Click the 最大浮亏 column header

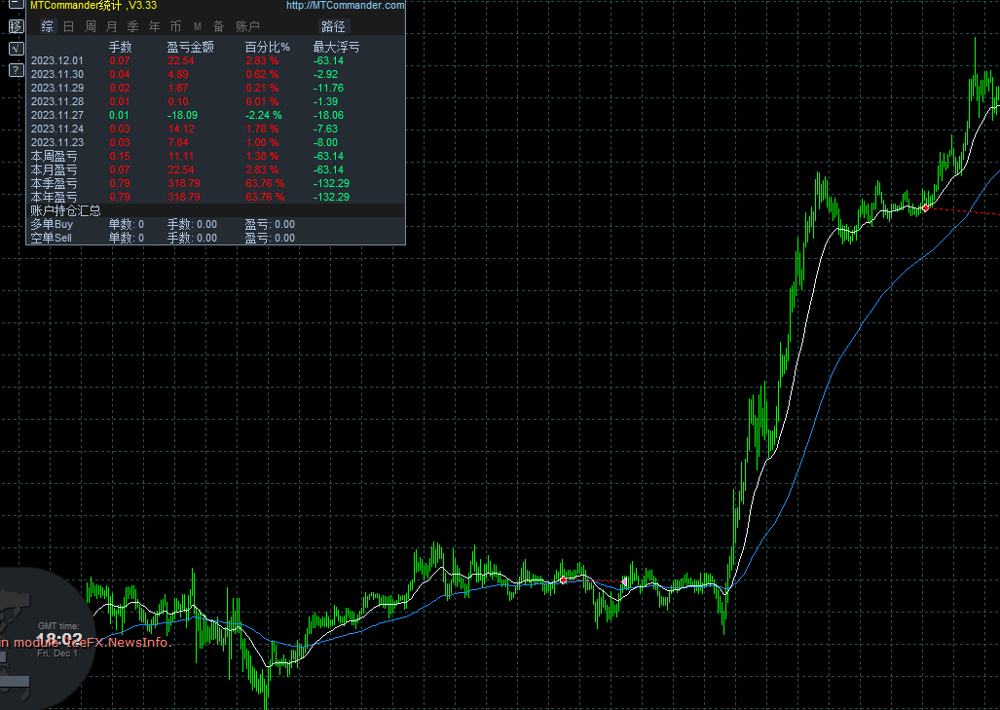[336, 47]
